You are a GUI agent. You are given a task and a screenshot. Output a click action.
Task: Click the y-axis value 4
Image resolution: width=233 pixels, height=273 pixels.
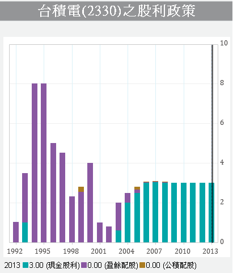pyautogui.click(x=222, y=162)
